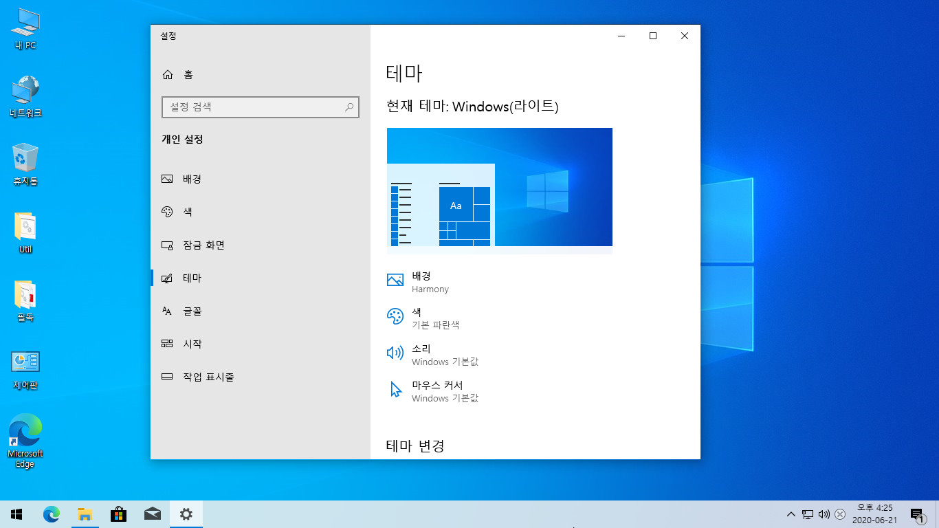Image resolution: width=939 pixels, height=528 pixels.
Task: Click the search magnifier in 설정 검색
Action: (349, 107)
